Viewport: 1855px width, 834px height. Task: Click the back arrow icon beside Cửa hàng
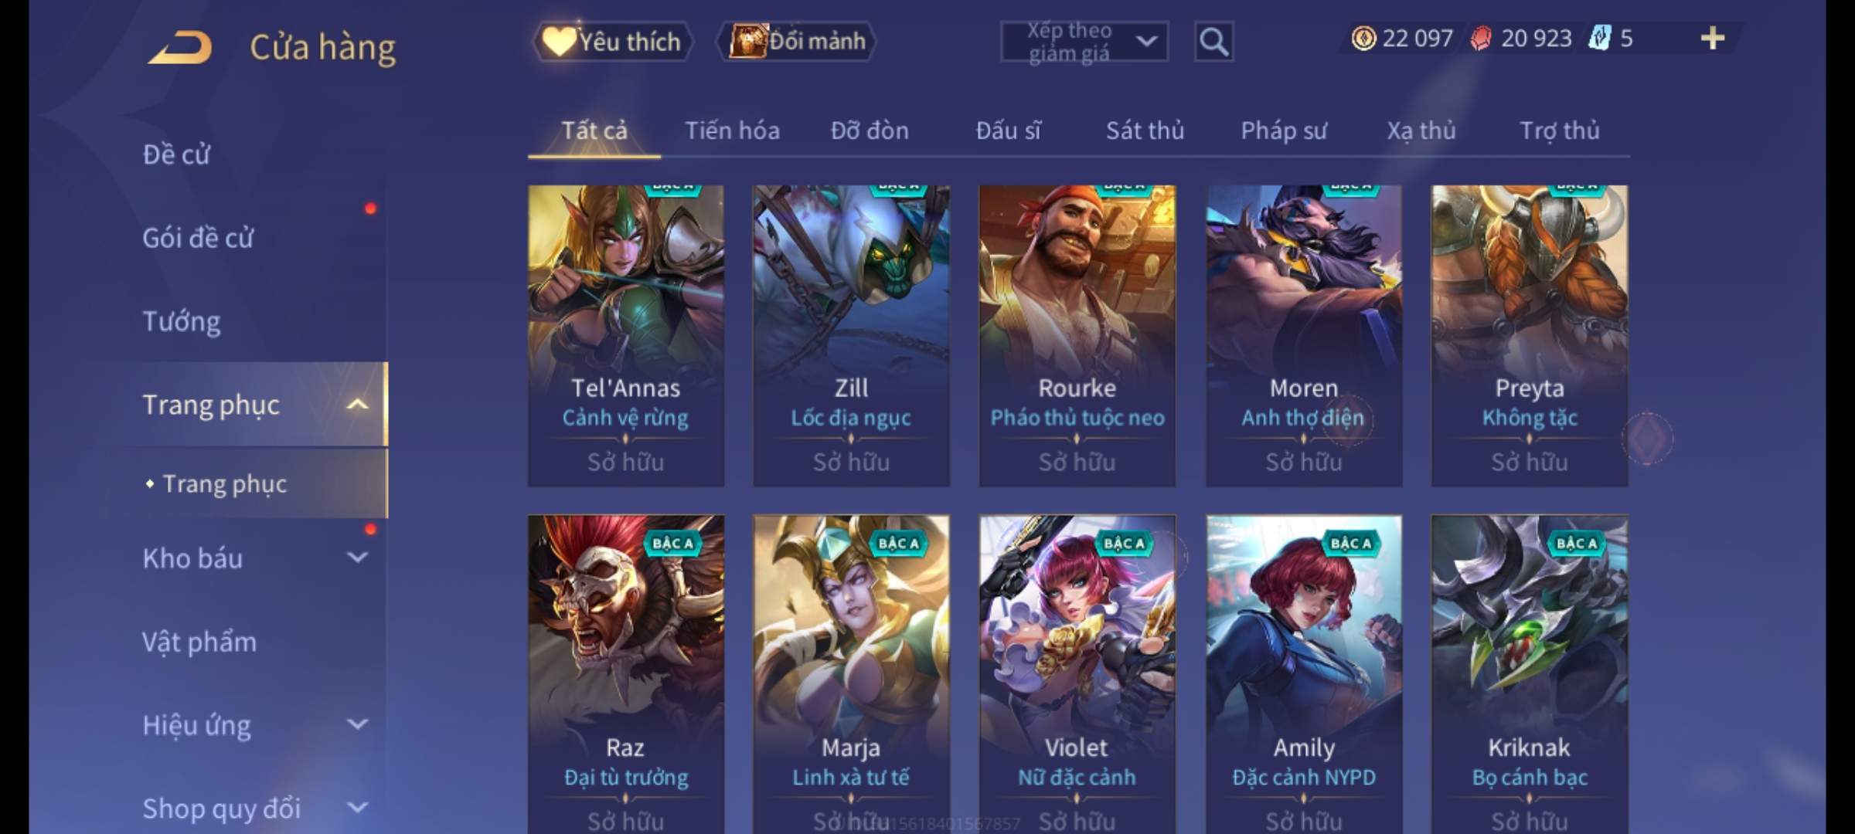[x=181, y=47]
